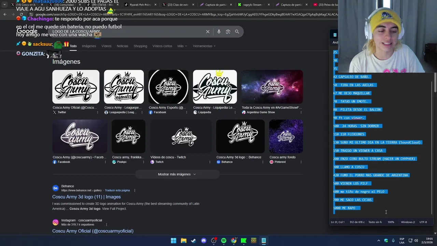
Task: Click the taskbar microphone tray icon
Action: [x=393, y=241]
